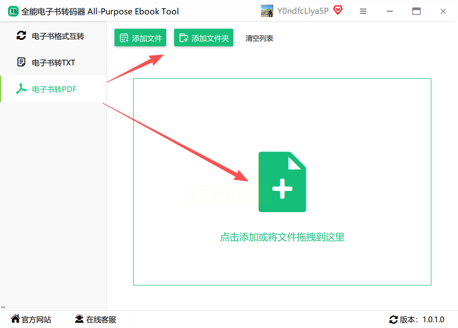
Task: Maximize the application window
Action: 416,11
